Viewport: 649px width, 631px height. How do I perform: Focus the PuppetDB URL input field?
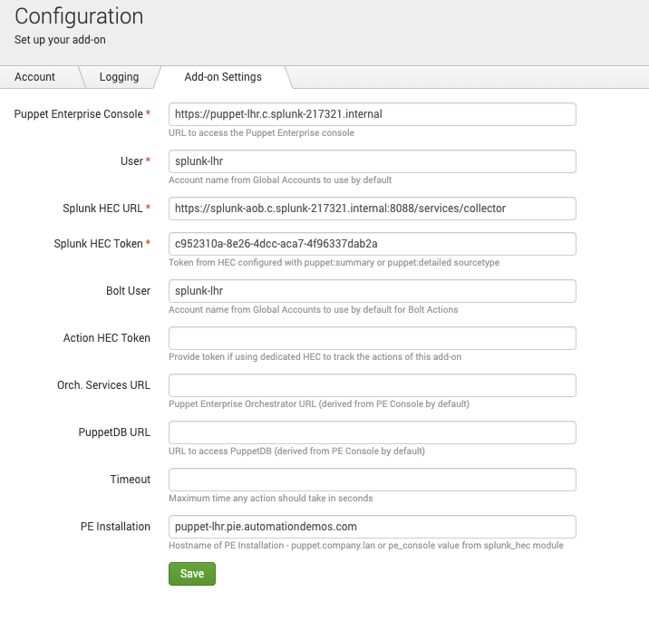pyautogui.click(x=373, y=432)
